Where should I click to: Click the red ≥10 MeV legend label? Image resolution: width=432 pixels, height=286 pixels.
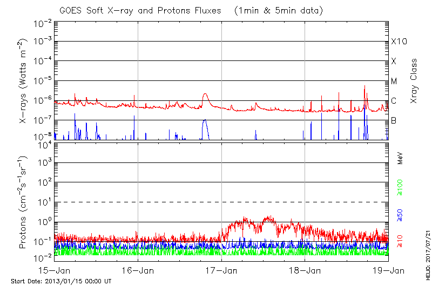tap(401, 241)
